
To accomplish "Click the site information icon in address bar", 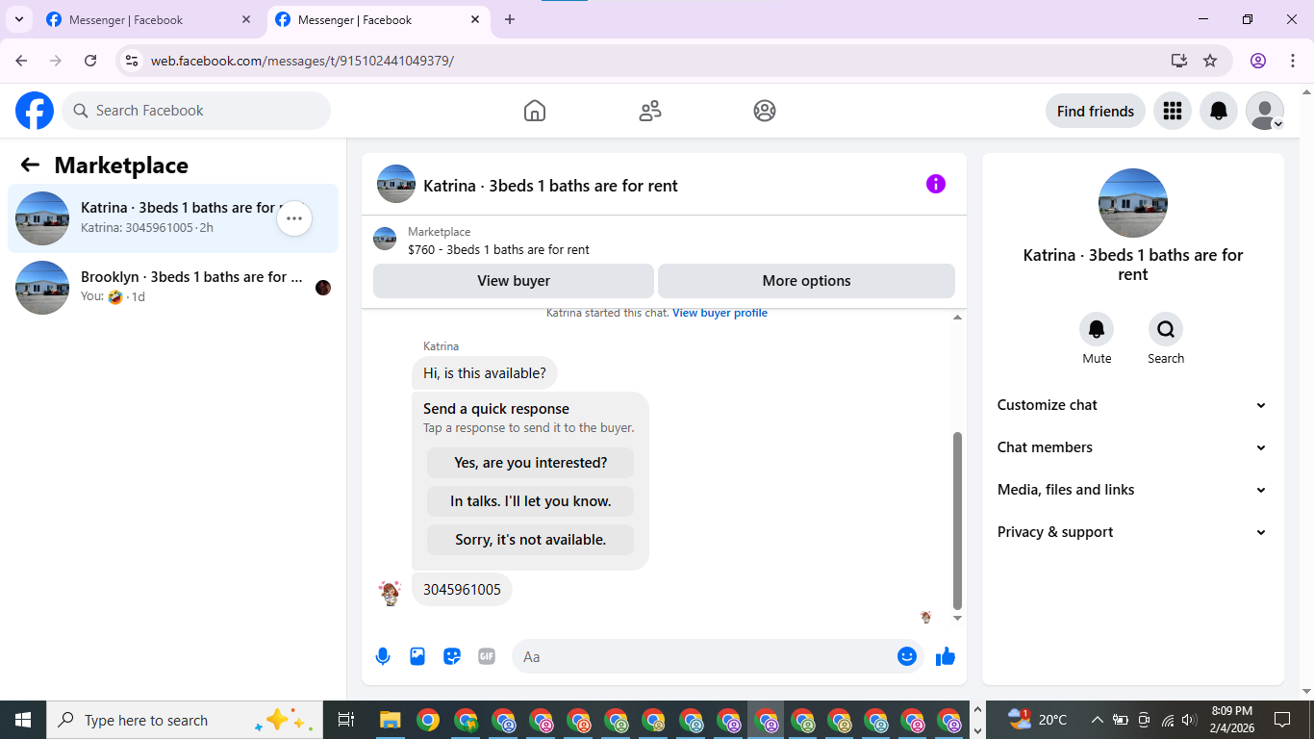I will coord(133,61).
